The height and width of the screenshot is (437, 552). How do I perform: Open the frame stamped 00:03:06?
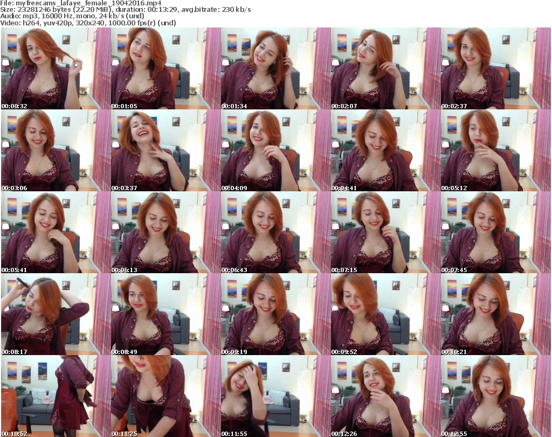point(56,150)
